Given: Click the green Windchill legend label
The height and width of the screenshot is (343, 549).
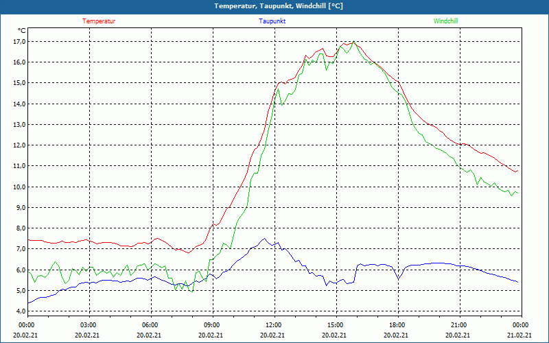Looking at the screenshot, I should click(x=445, y=21).
